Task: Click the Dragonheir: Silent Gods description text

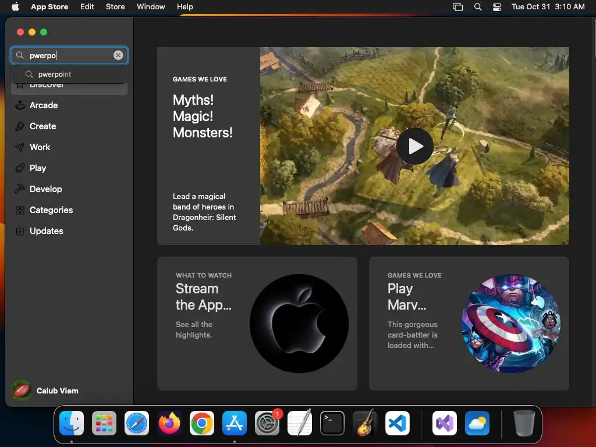Action: coord(204,212)
